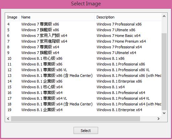Image resolution: width=172 pixels, height=139 pixels.
Task: Click the scroll up arrow of the list
Action: 164,16
